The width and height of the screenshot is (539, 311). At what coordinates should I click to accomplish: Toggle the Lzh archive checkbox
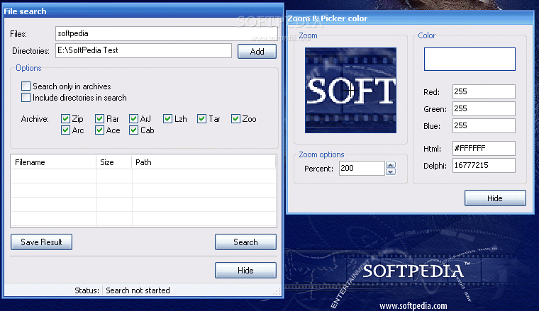(x=168, y=119)
